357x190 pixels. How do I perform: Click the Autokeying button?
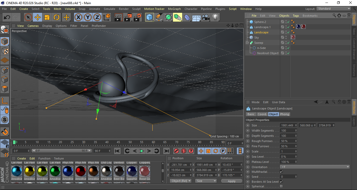click(x=184, y=151)
